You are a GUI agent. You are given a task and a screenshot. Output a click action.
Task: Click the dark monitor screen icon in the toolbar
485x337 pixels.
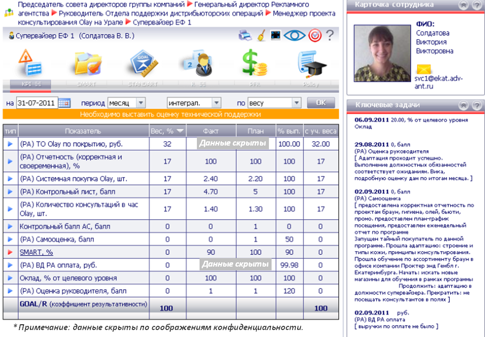276,35
